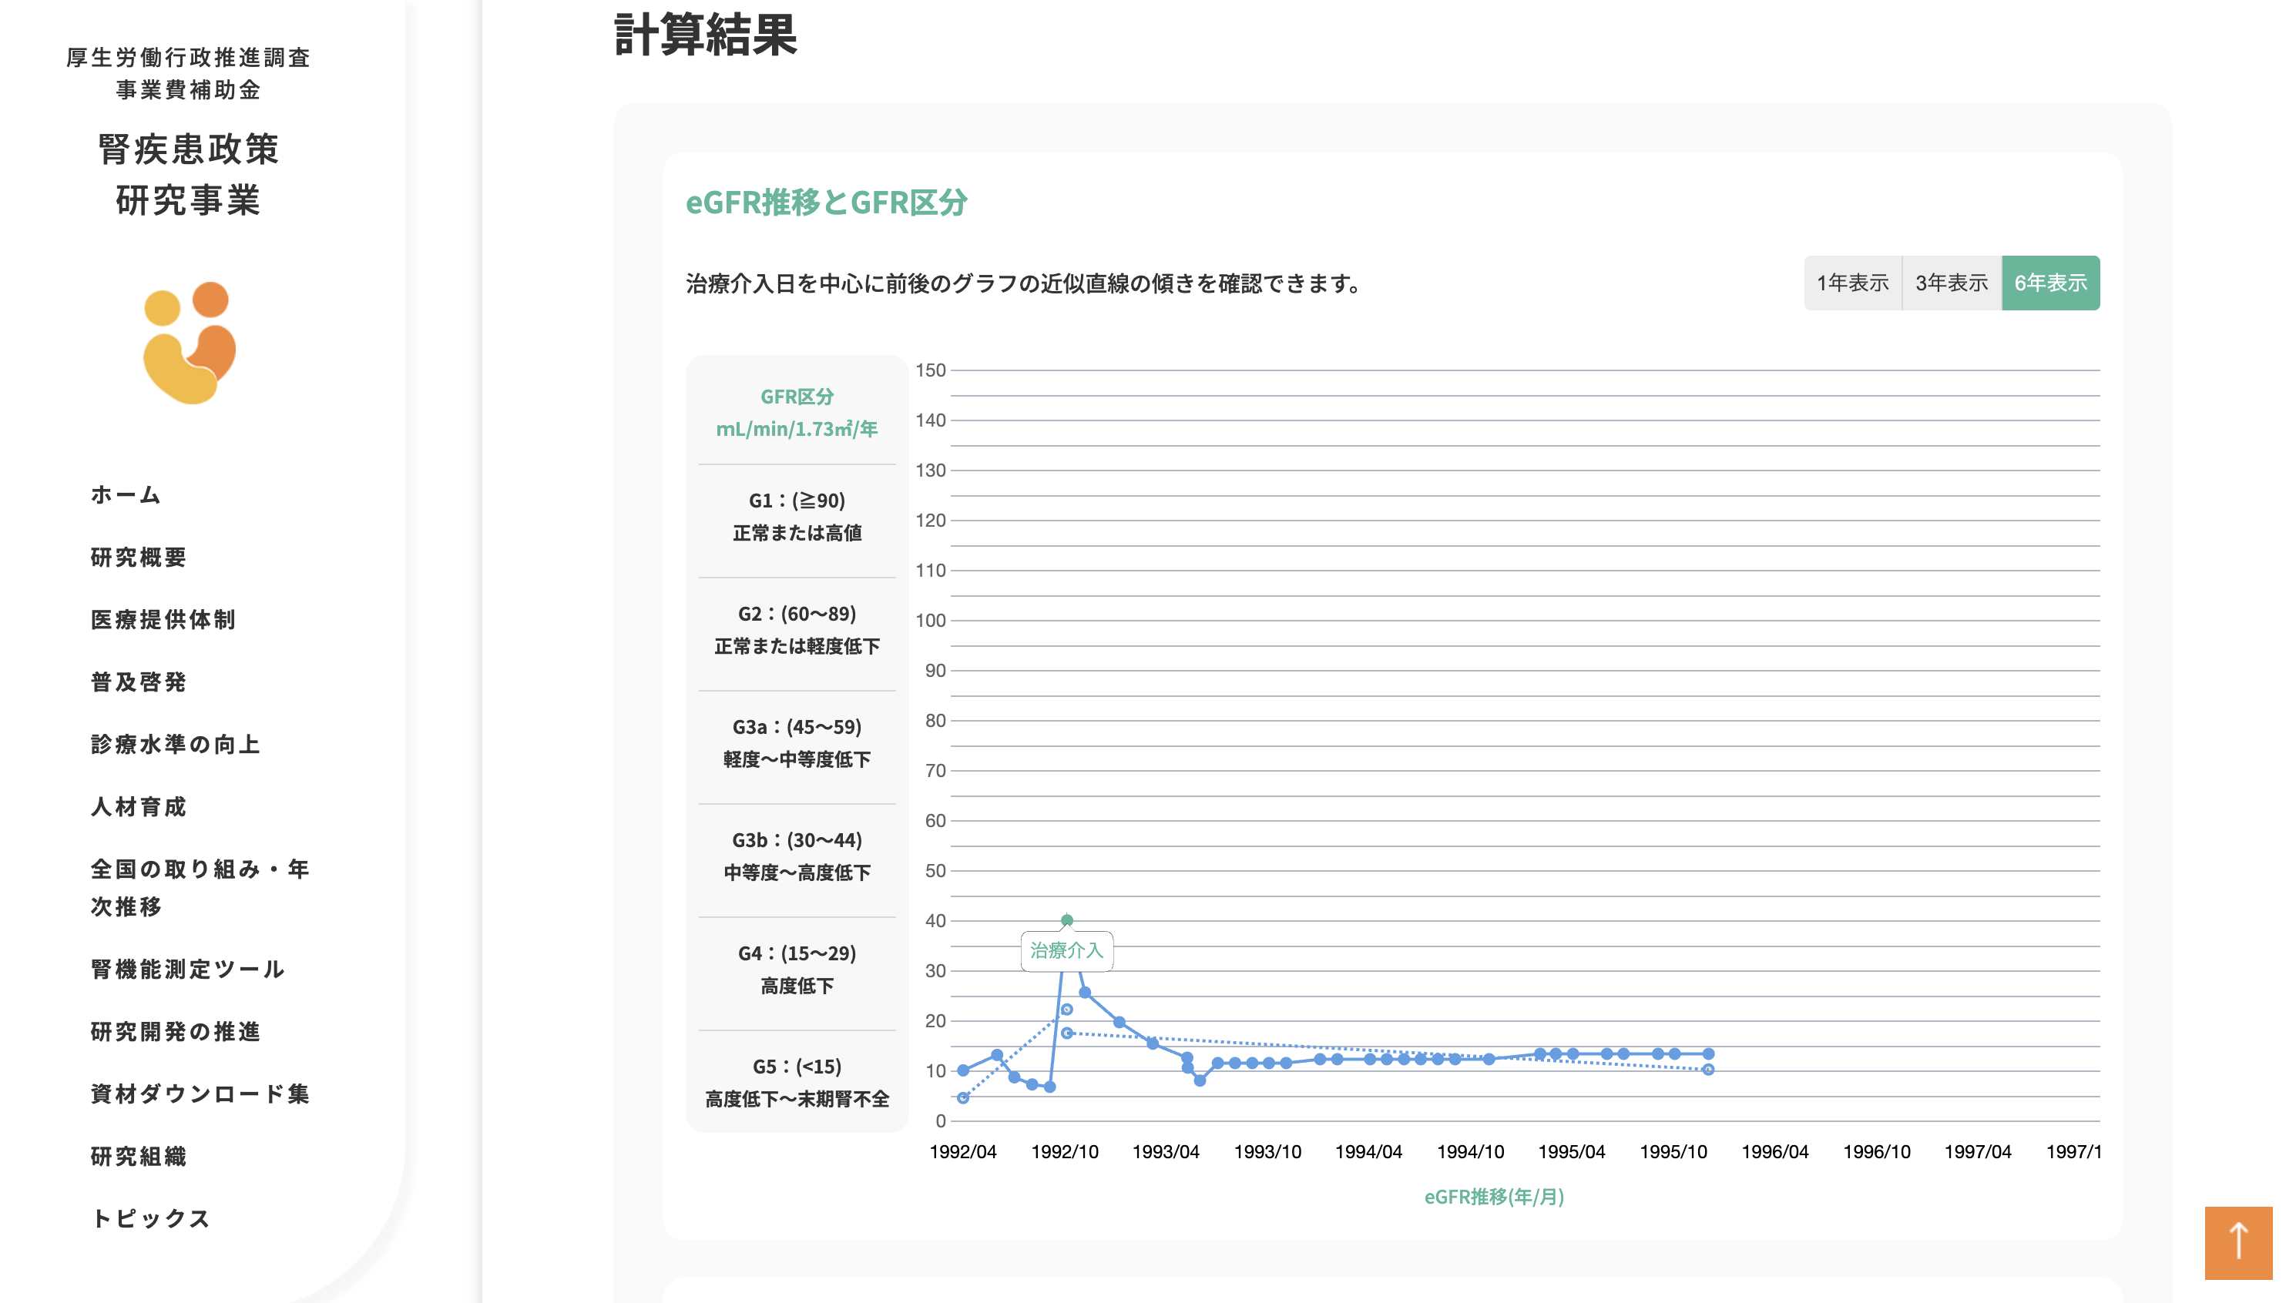The height and width of the screenshot is (1303, 2296).
Task: Open 研究概要 in the sidebar menu
Action: tap(139, 558)
